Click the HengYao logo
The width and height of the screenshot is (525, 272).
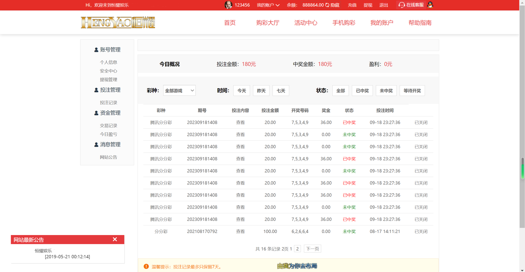[118, 23]
